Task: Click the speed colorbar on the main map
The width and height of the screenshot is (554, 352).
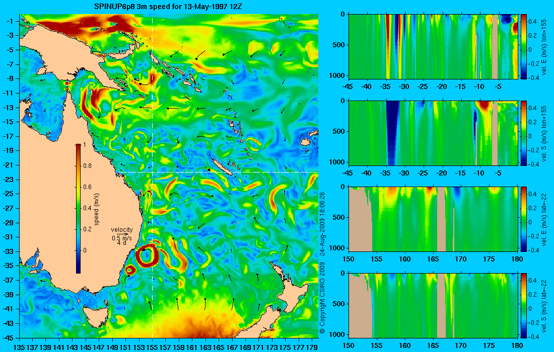Action: tap(78, 209)
